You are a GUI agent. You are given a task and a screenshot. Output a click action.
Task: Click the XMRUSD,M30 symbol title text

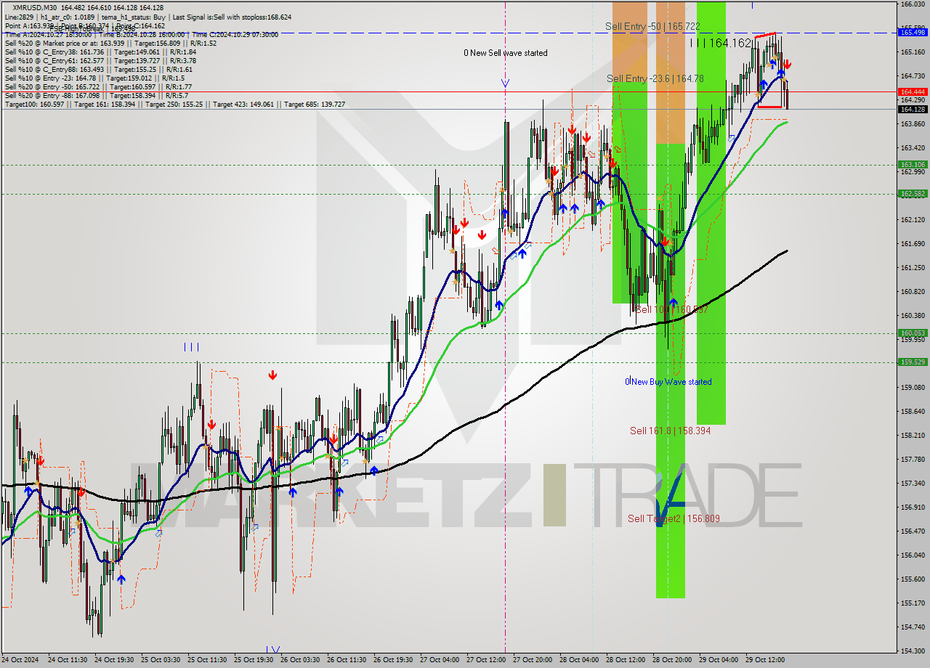tap(36, 7)
